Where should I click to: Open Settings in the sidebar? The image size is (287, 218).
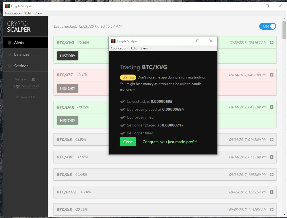click(25, 66)
